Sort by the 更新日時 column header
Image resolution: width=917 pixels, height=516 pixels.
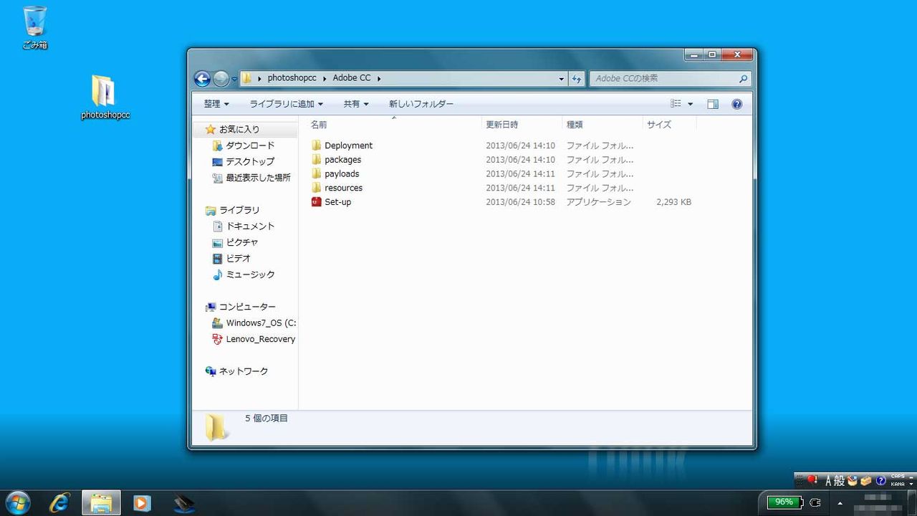click(x=501, y=125)
